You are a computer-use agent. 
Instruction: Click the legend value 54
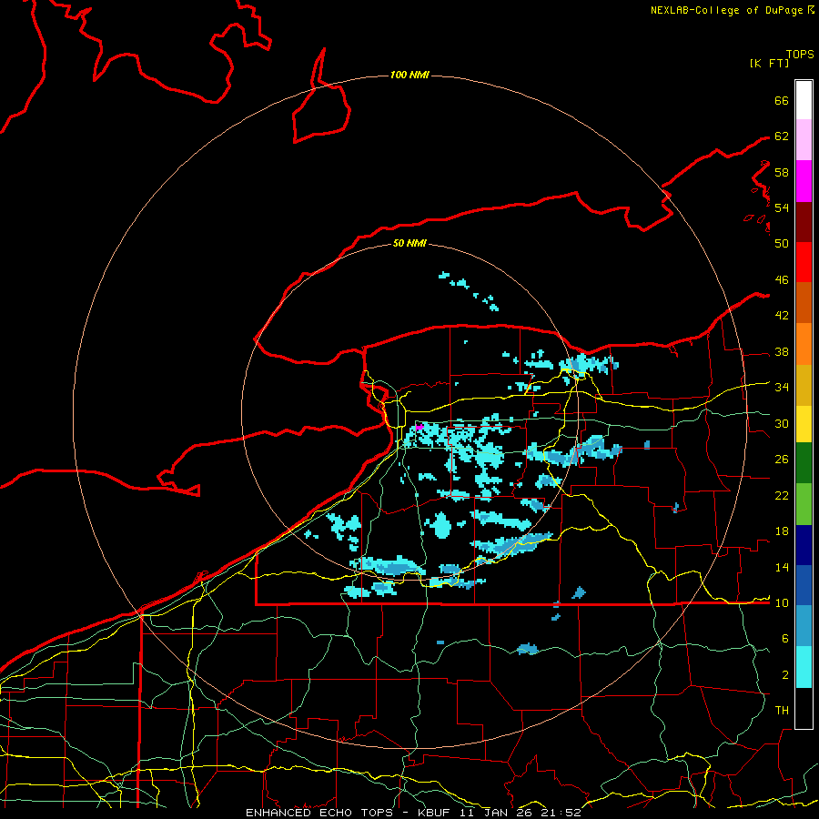point(782,207)
